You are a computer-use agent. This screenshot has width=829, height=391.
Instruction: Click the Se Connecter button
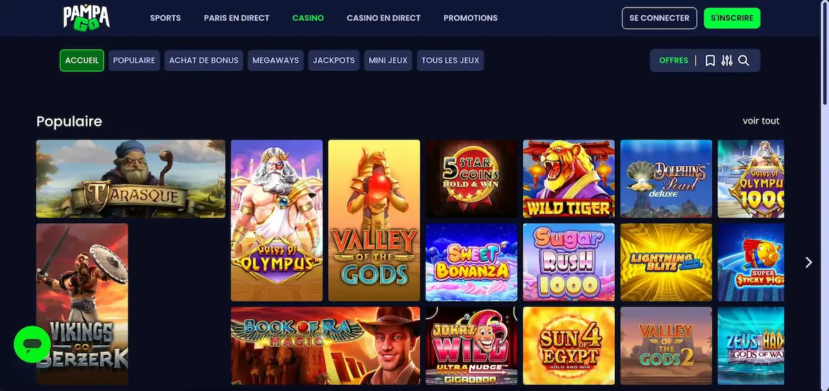pos(660,18)
